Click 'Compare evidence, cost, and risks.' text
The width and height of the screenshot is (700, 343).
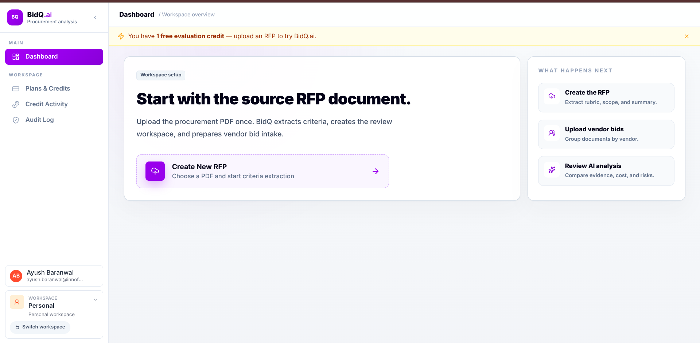point(610,176)
